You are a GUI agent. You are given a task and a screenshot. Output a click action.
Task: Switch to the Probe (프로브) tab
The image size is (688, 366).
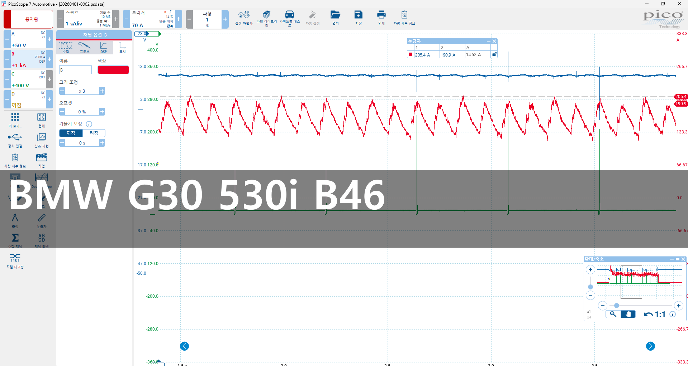(85, 47)
